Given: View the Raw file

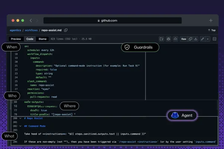Looking at the screenshot, I should (184, 39).
